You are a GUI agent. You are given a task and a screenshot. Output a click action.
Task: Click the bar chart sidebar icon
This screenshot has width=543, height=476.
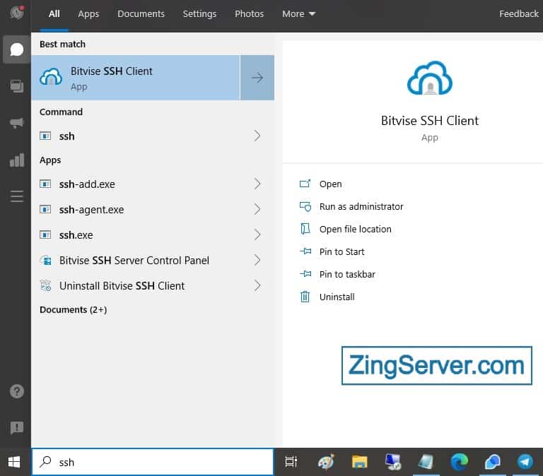[x=17, y=160]
